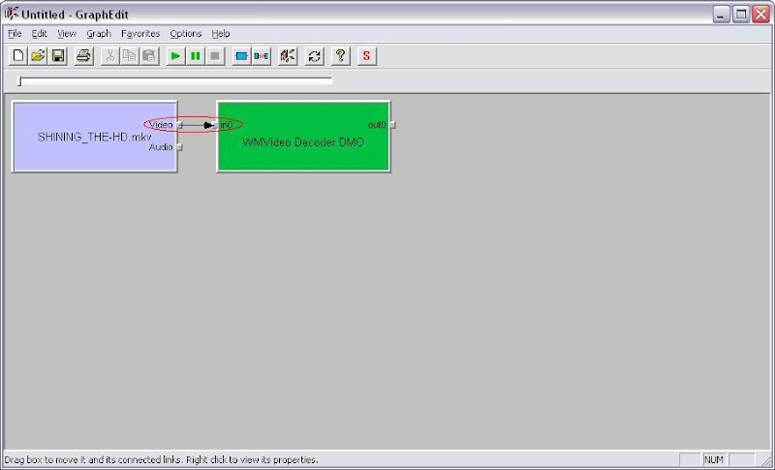The height and width of the screenshot is (470, 775).
Task: Click the New graph toolbar icon
Action: click(17, 56)
